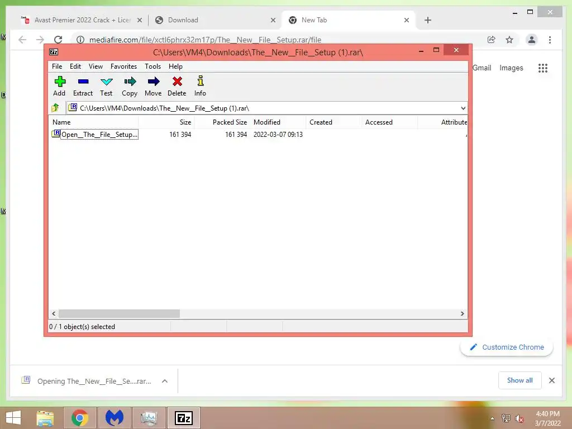Image resolution: width=572 pixels, height=429 pixels.
Task: Open Malwarebytes from the taskbar
Action: pyautogui.click(x=115, y=418)
